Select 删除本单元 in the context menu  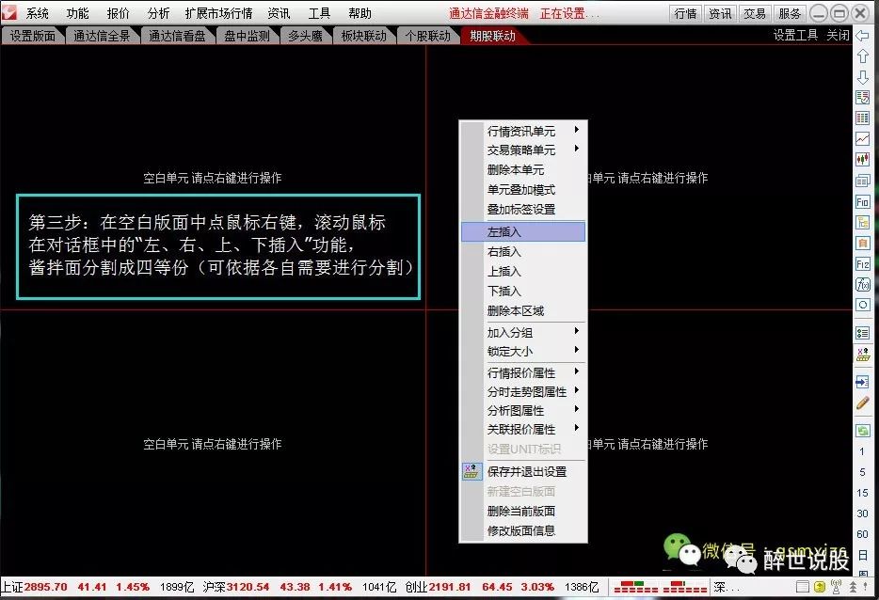pos(523,169)
